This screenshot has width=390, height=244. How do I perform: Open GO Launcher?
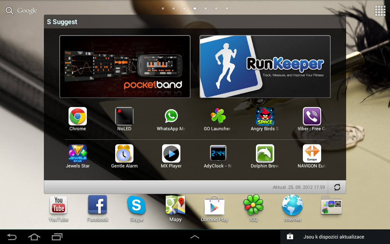point(218,116)
